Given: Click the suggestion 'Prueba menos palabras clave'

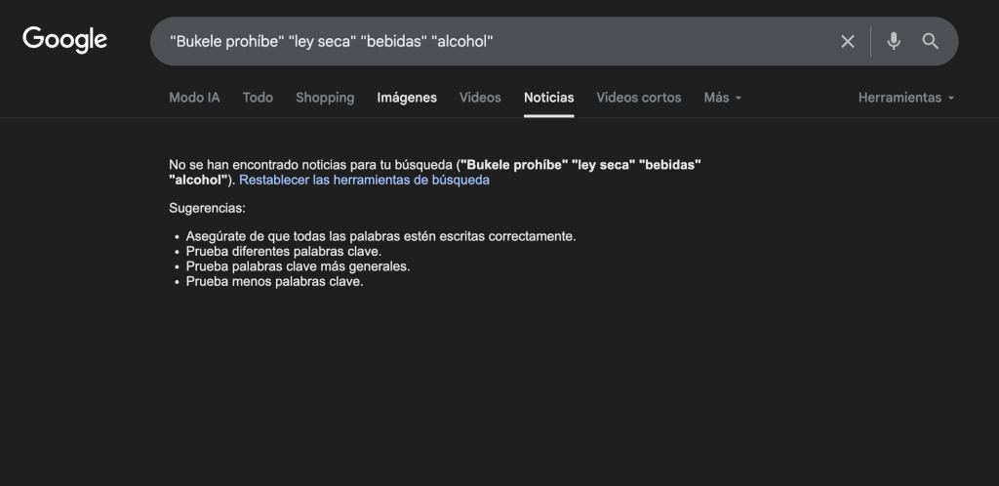Looking at the screenshot, I should 274,281.
